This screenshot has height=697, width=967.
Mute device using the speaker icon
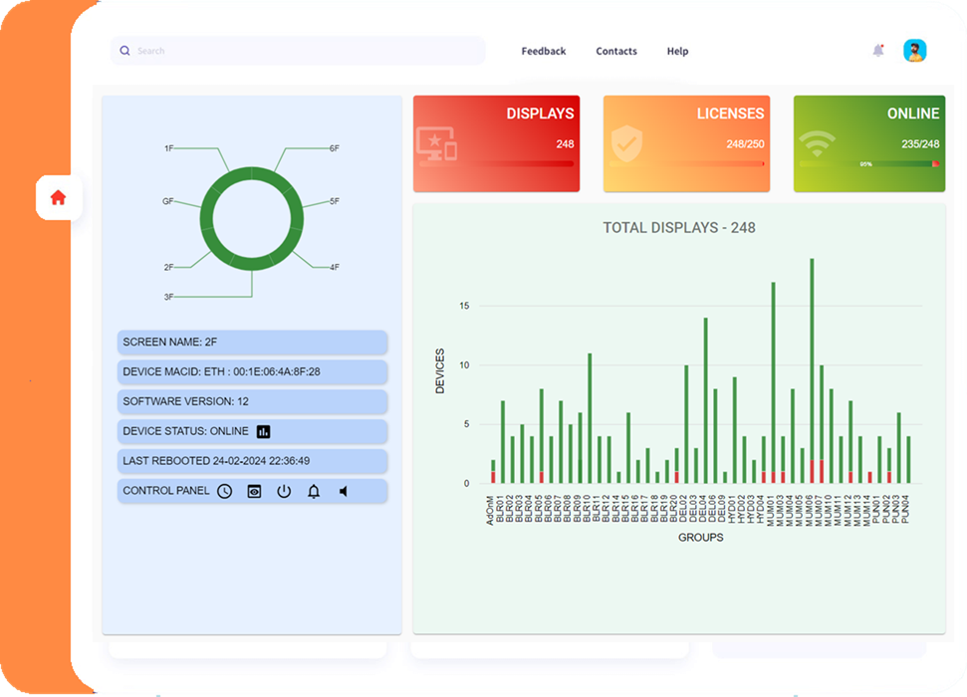(343, 491)
